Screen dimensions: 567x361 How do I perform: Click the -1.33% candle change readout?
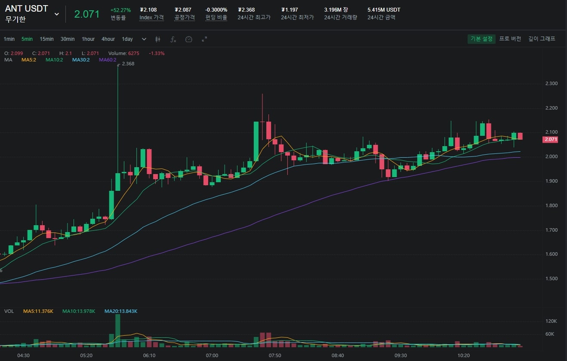[x=157, y=53]
